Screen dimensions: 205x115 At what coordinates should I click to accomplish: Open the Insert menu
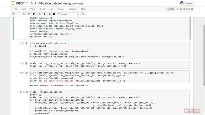[42, 9]
